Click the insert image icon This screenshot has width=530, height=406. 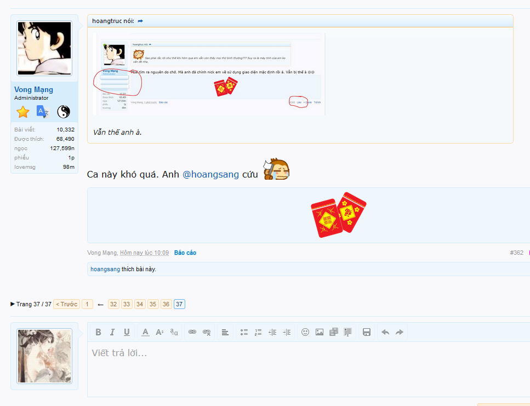[320, 332]
